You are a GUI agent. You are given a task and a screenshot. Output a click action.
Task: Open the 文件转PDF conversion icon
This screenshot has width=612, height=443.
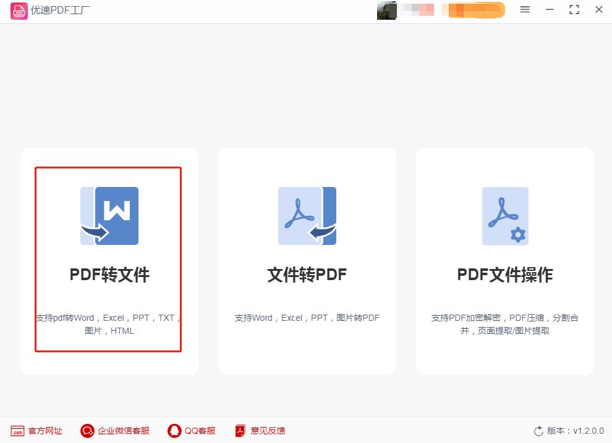307,216
